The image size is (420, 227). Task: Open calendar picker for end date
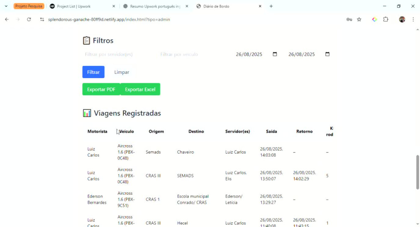[327, 54]
